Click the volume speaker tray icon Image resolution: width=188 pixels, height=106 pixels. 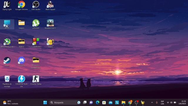coord(171,102)
